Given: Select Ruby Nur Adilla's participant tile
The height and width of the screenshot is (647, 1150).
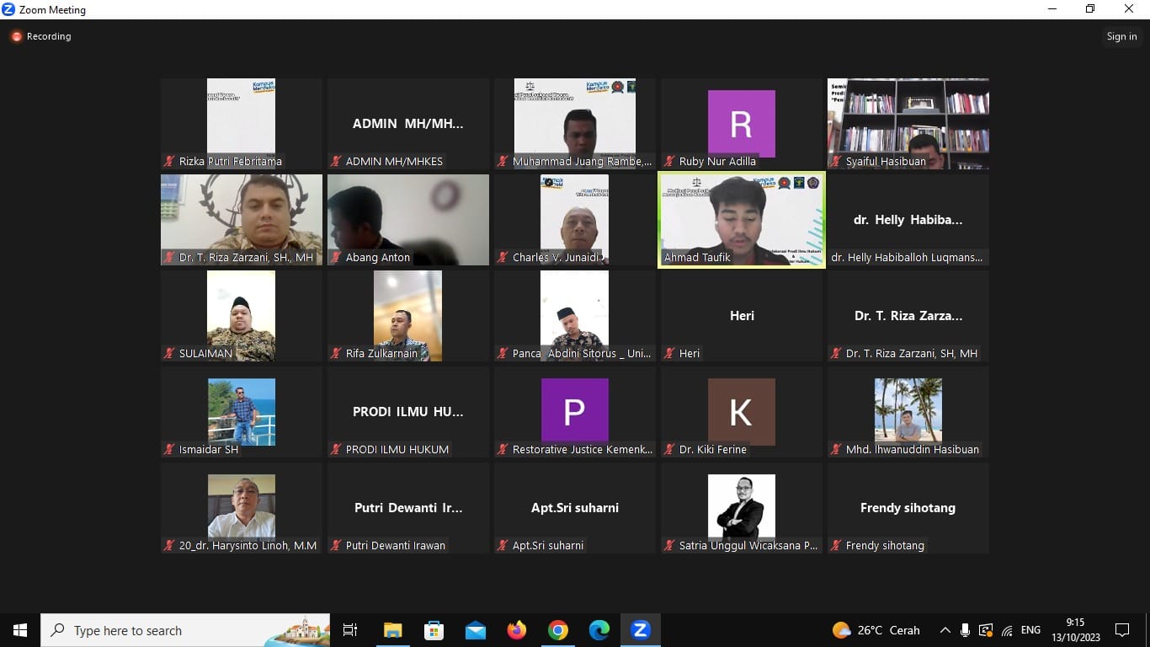Looking at the screenshot, I should pyautogui.click(x=741, y=123).
